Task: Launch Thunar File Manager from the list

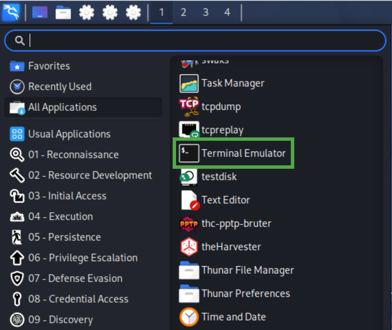Action: tap(276, 270)
